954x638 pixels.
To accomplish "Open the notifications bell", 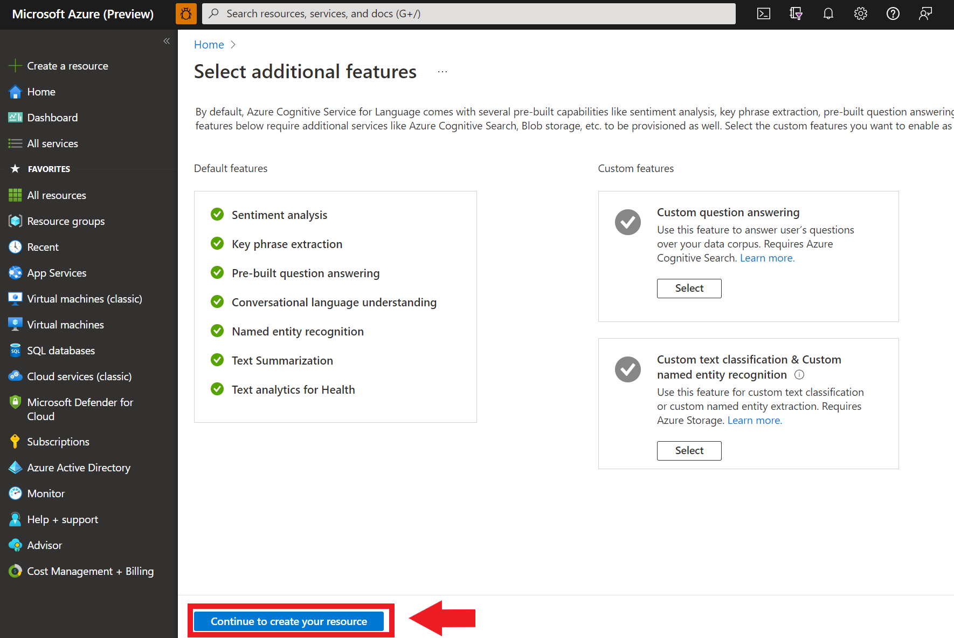I will pos(828,14).
